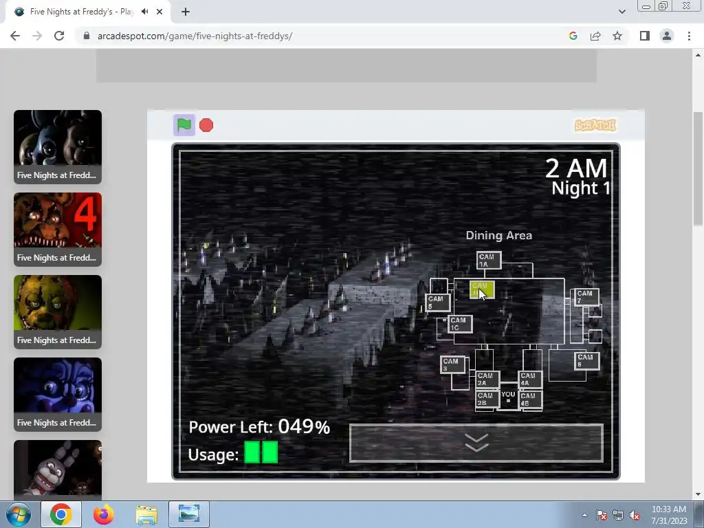Switch to CAM 1C camera

click(x=460, y=324)
